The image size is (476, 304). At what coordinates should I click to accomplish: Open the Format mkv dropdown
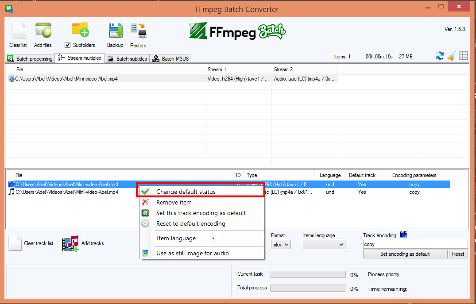(x=281, y=245)
